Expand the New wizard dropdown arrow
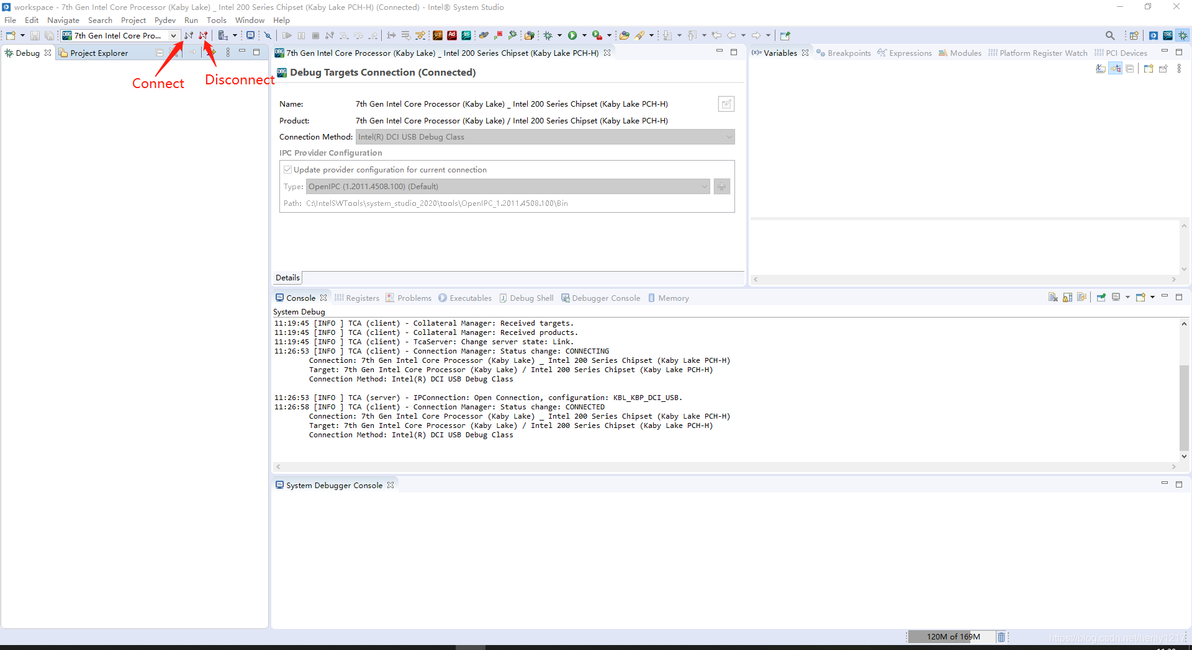1192x650 pixels. tap(22, 35)
